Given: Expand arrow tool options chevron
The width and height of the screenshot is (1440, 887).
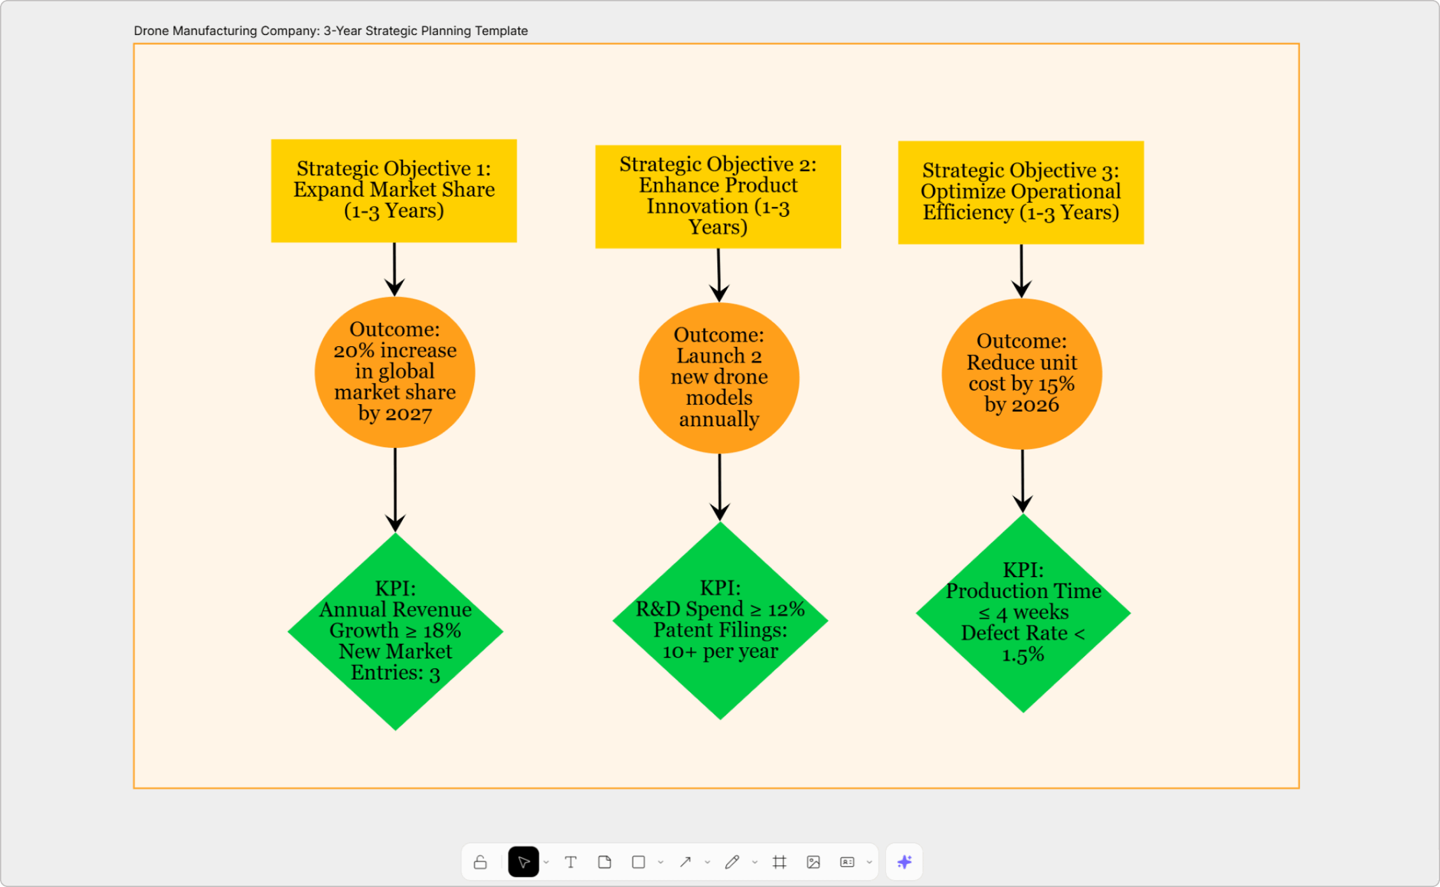Looking at the screenshot, I should pyautogui.click(x=708, y=863).
